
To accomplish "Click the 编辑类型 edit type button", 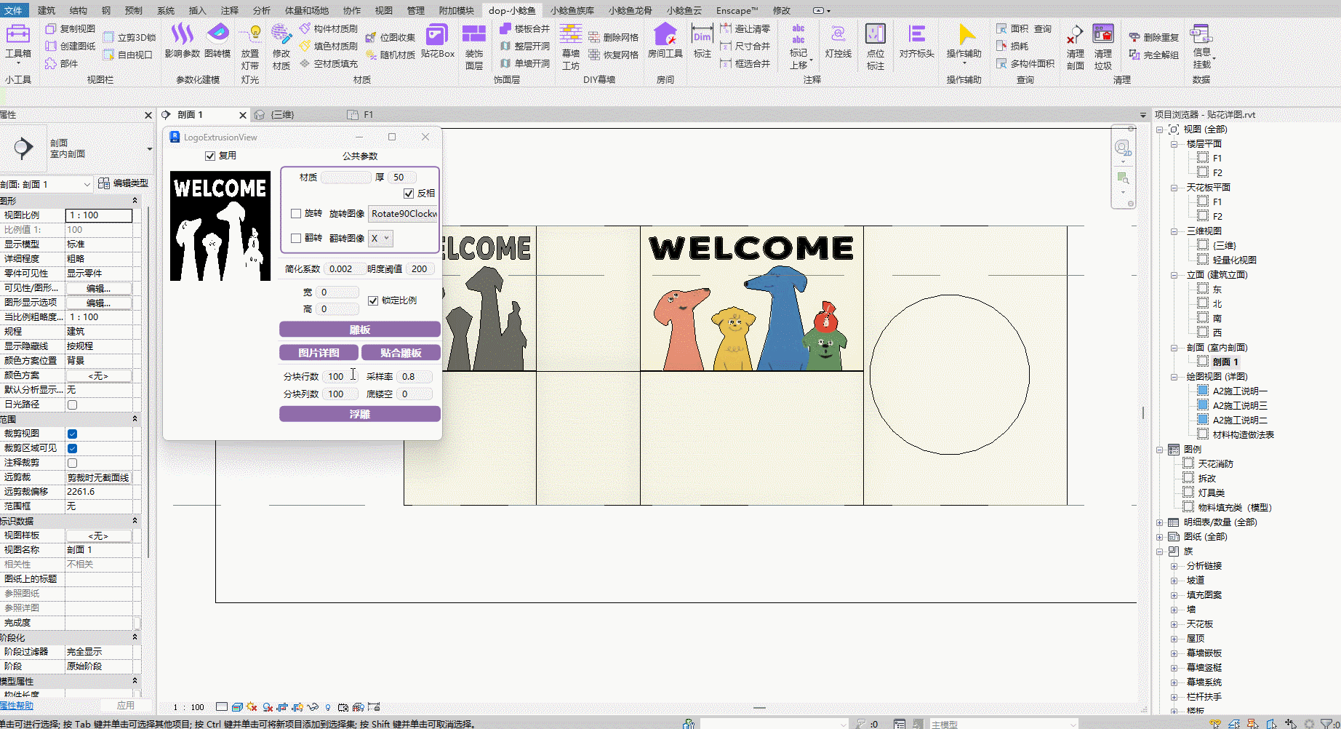I will coord(124,183).
